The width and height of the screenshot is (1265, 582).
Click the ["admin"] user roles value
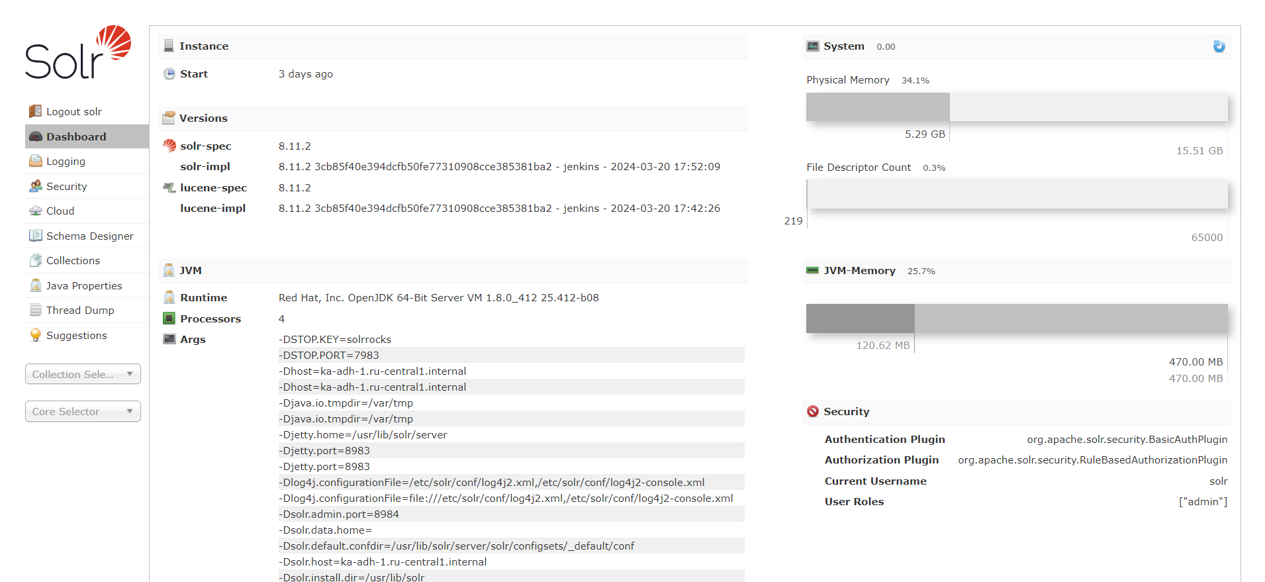(1203, 501)
